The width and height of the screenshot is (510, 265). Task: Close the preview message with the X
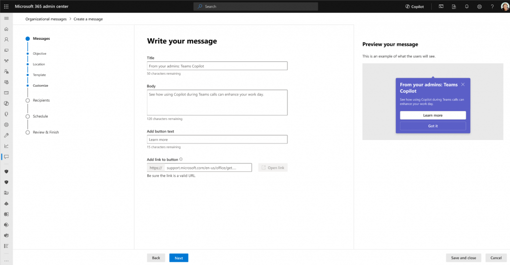(463, 85)
